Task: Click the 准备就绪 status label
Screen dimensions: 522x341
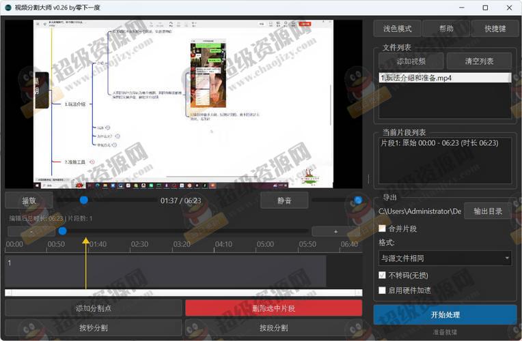Action: (x=445, y=332)
